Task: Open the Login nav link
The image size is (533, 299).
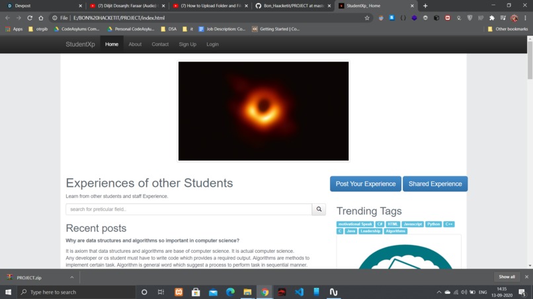Action: click(x=212, y=44)
